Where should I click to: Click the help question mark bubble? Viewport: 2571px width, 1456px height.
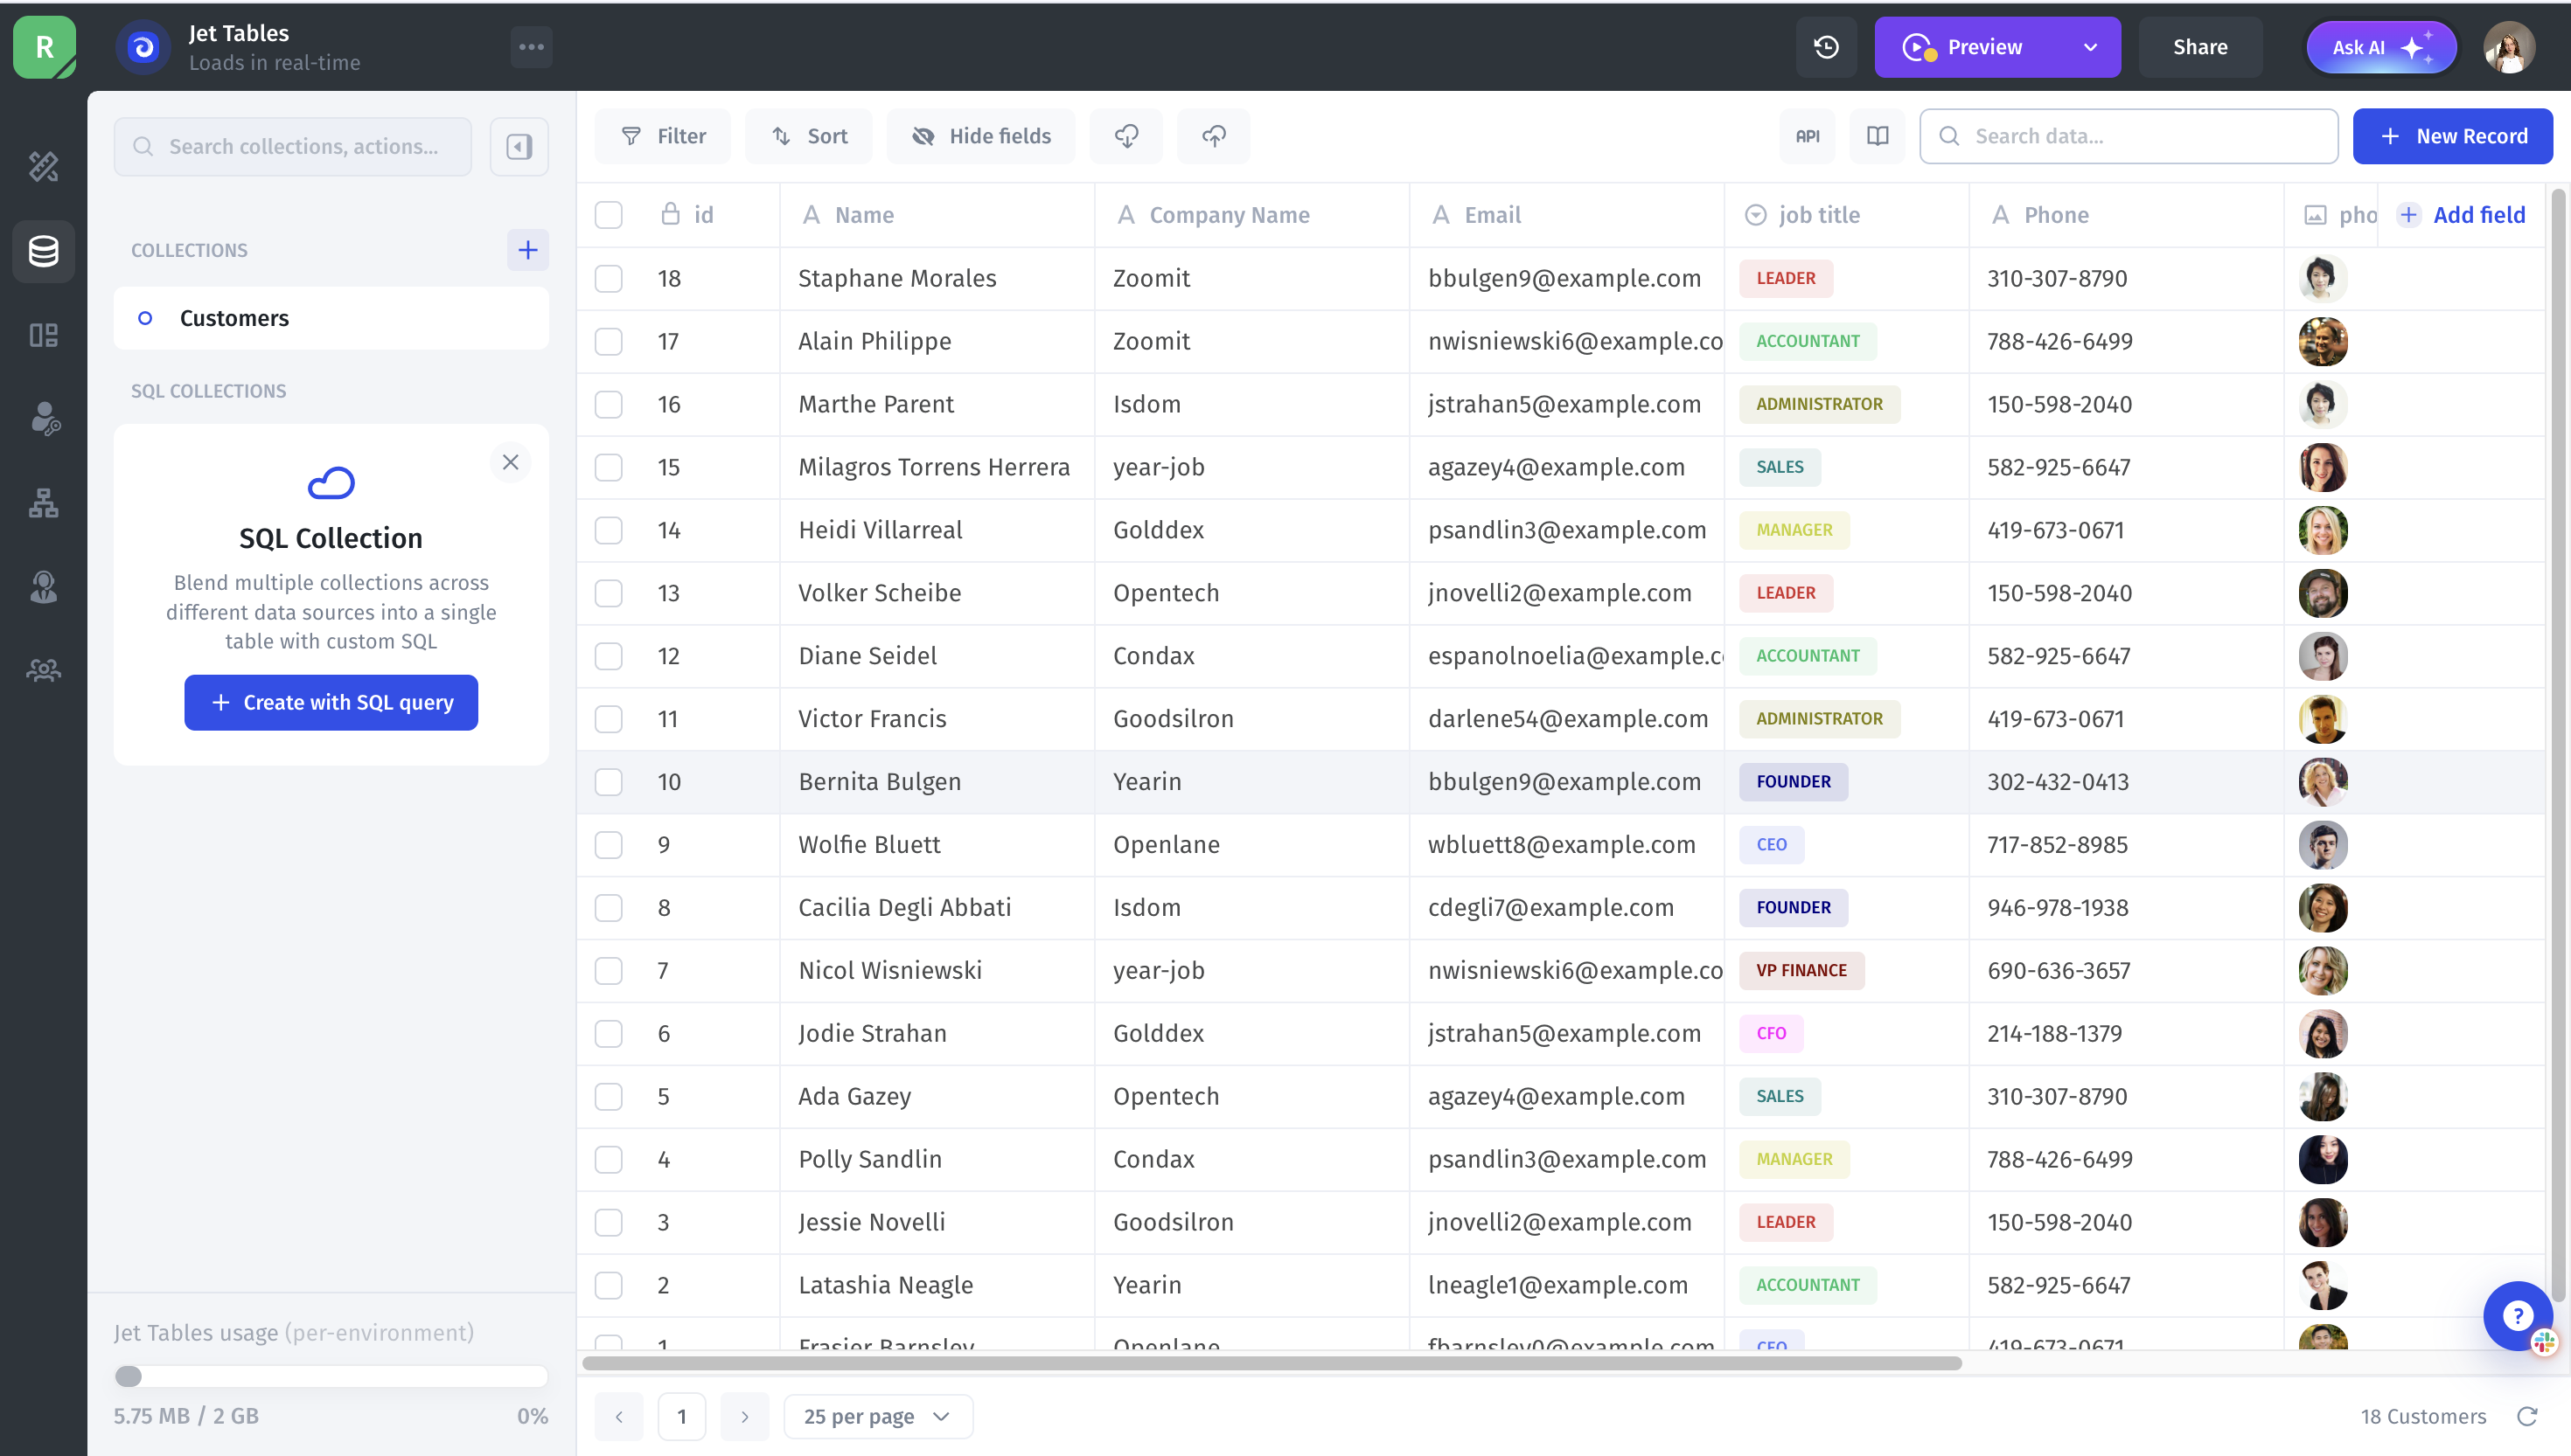point(2516,1315)
